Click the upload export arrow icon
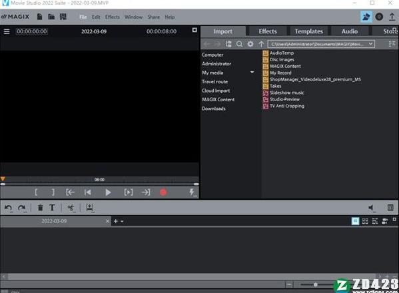Viewport: 399px width, 293px height. [392, 17]
